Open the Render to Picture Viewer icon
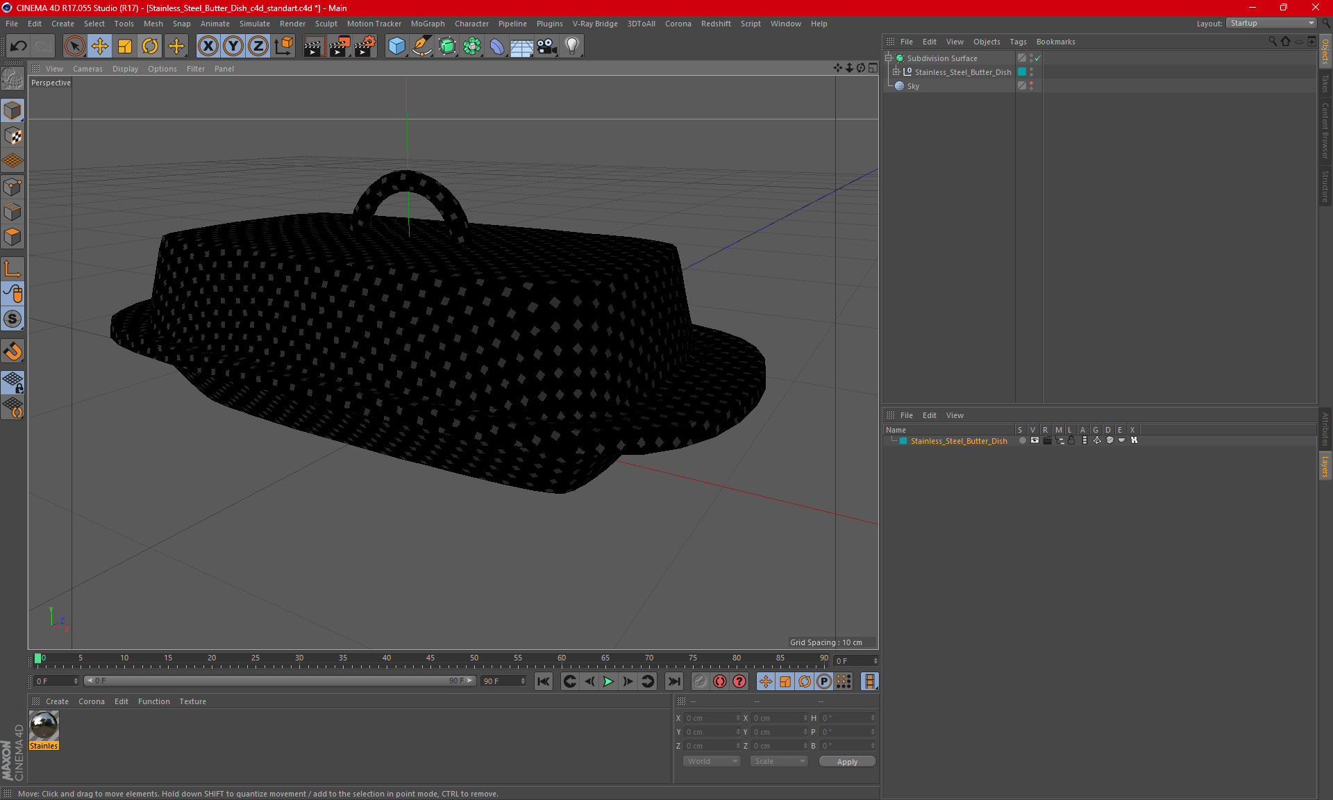The width and height of the screenshot is (1333, 800). click(x=339, y=47)
